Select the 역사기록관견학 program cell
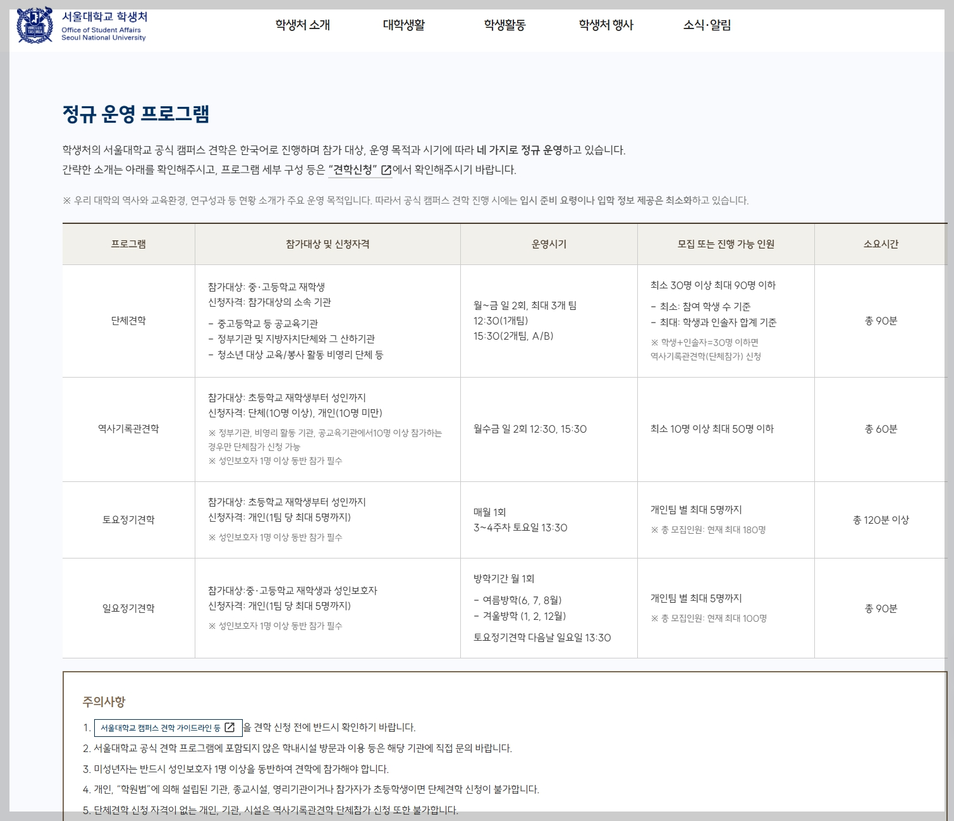This screenshot has height=821, width=954. tap(128, 429)
